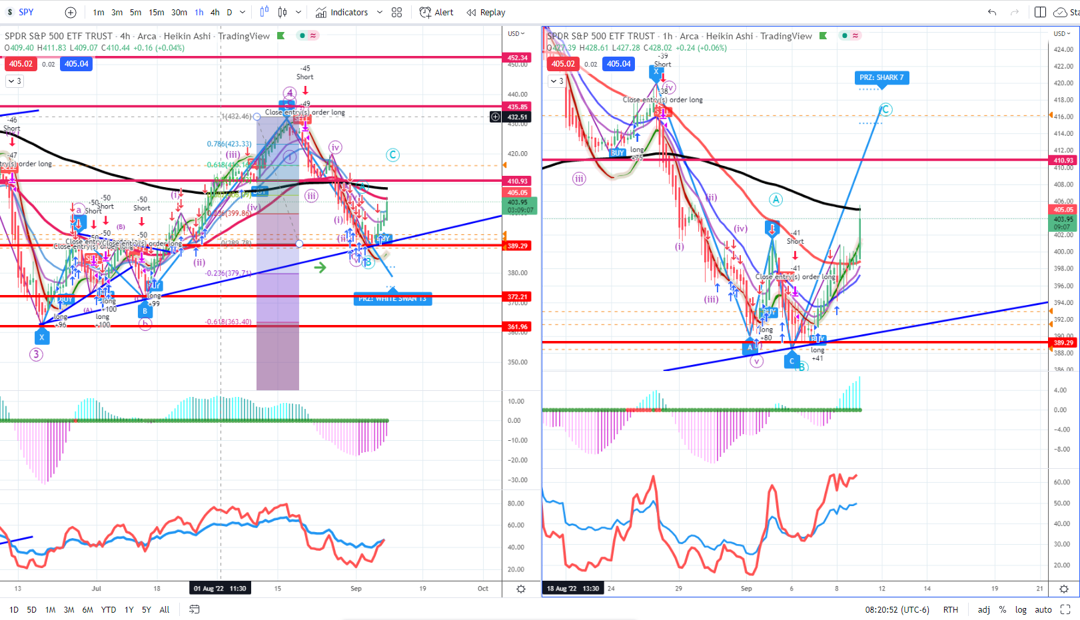Open timezone menu 08:20:52 (UTC-6)
The image size is (1080, 620).
click(x=897, y=609)
